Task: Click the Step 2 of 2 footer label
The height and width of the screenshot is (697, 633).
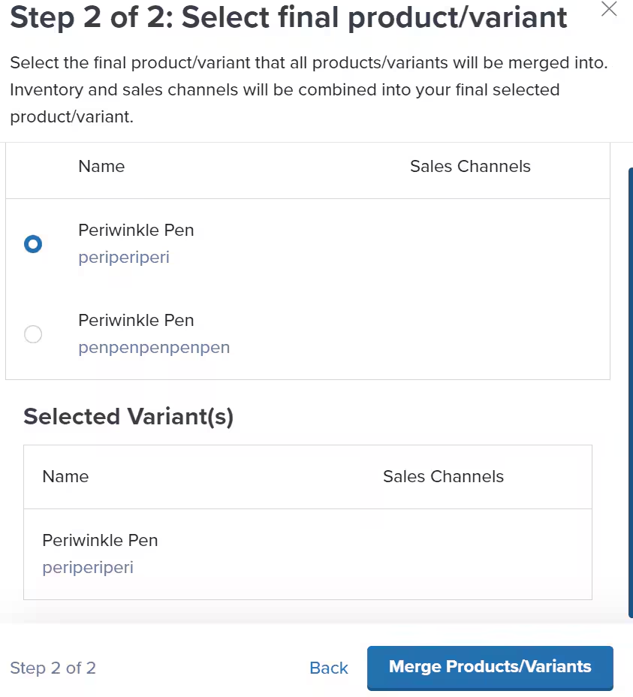Action: (x=53, y=668)
